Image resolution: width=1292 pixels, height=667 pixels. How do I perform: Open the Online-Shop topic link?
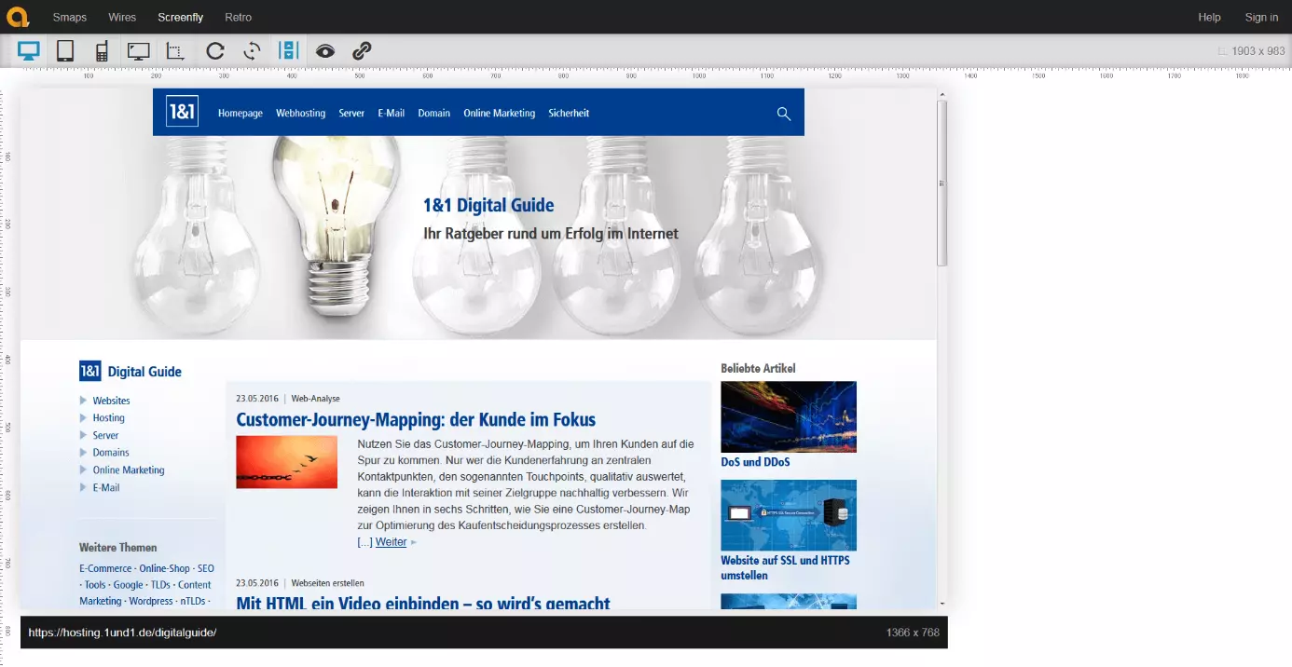(x=164, y=568)
